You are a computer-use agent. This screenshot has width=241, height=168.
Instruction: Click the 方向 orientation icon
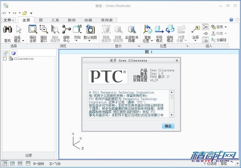(77, 29)
